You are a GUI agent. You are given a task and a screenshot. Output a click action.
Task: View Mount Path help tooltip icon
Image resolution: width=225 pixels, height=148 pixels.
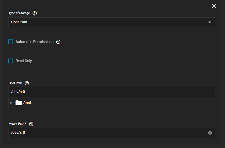[x=31, y=124]
